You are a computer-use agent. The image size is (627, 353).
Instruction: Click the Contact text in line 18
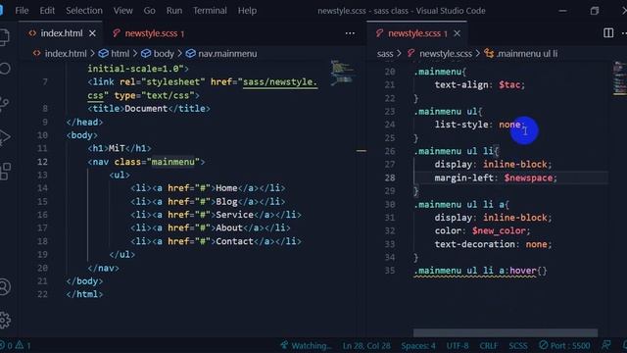234,241
